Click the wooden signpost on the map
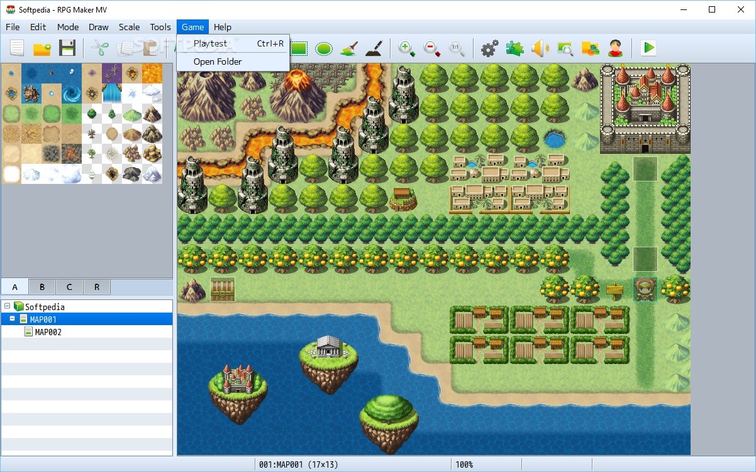This screenshot has height=472, width=756. (614, 291)
